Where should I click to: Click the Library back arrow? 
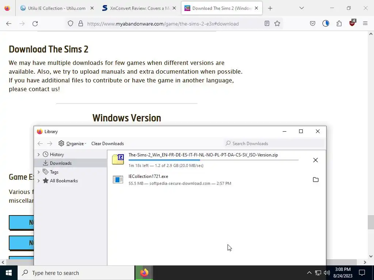point(40,144)
